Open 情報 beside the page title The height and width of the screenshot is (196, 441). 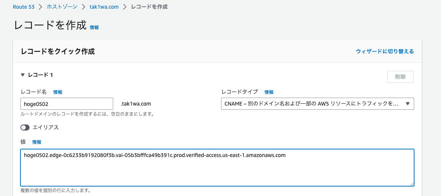(x=94, y=28)
